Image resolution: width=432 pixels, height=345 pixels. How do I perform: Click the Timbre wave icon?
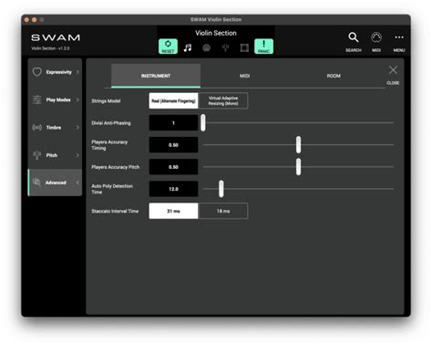[37, 127]
